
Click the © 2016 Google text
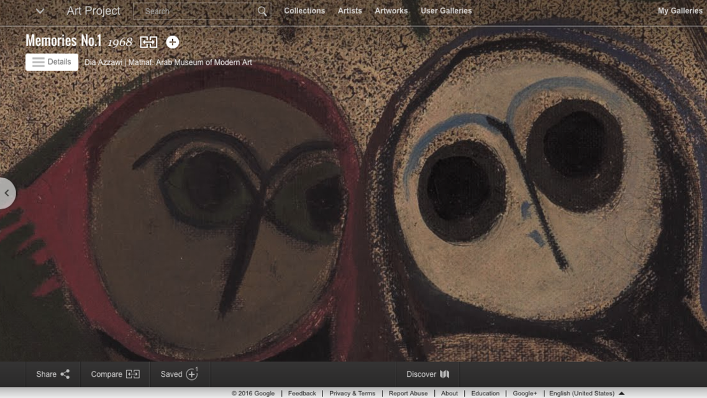pos(253,394)
